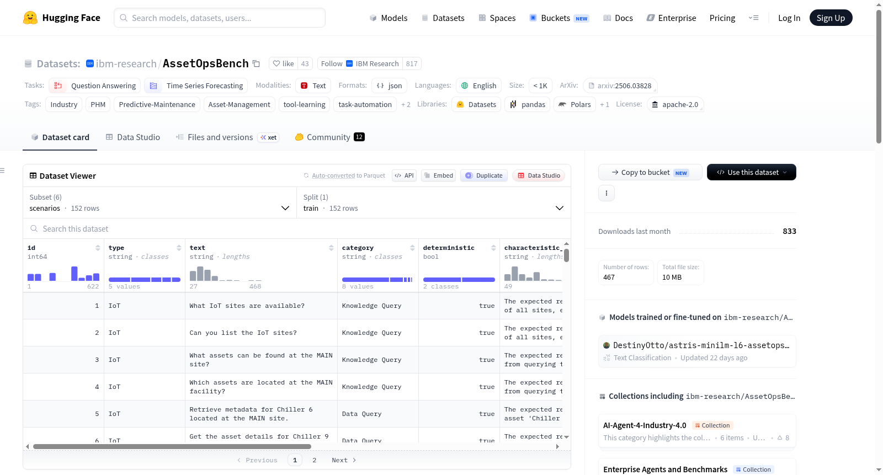Click the Text modality icon
Screen dimensions: 883x475
pyautogui.click(x=304, y=86)
